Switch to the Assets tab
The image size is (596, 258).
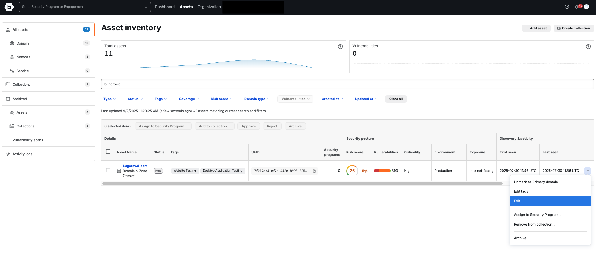tap(186, 7)
